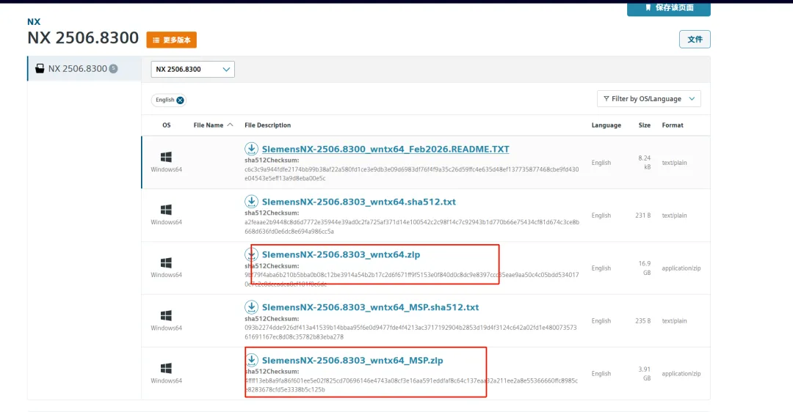Open the NX 2506.8300 version dropdown

click(192, 69)
